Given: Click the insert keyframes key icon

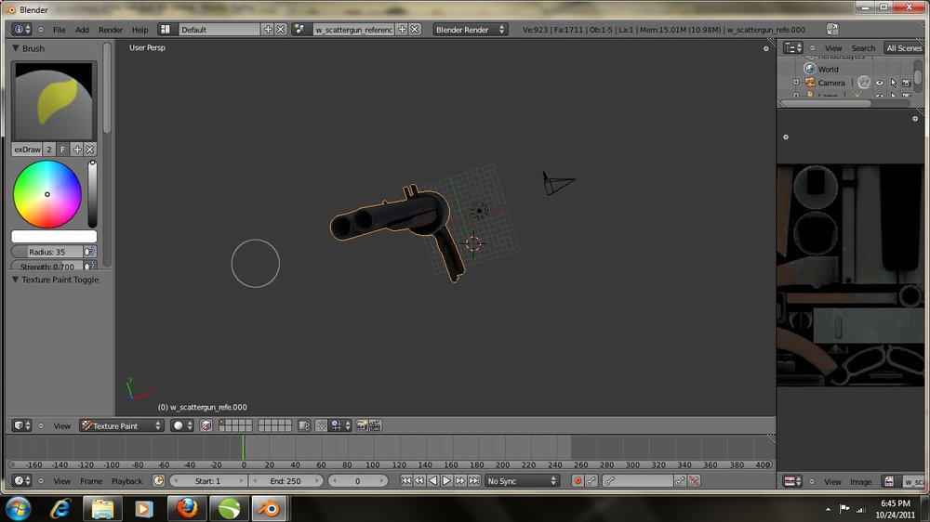Looking at the screenshot, I should (680, 481).
